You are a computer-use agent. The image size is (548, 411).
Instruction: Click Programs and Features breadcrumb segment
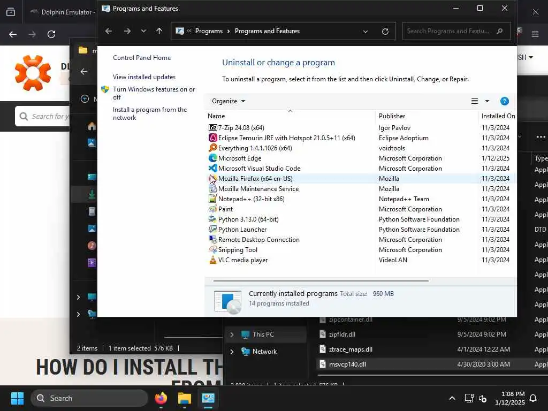tap(267, 31)
